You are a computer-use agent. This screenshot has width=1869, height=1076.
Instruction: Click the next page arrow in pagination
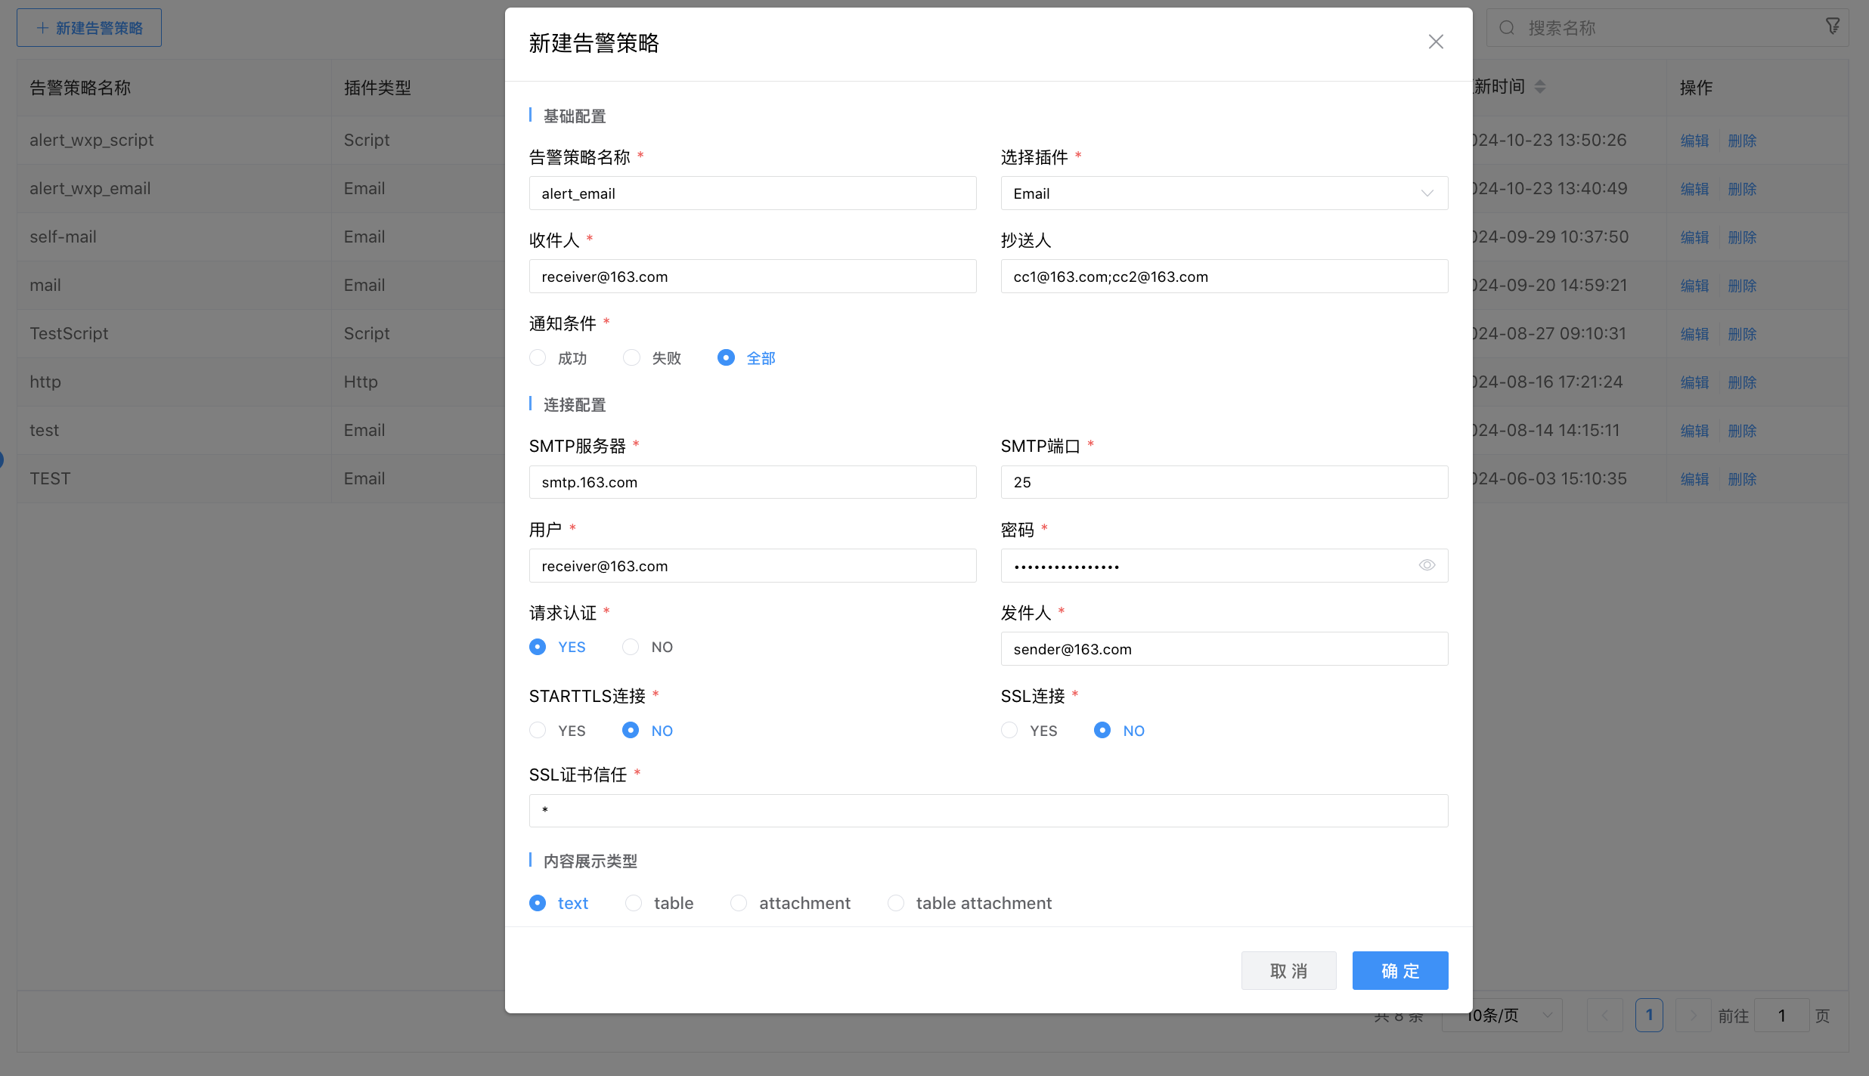click(1693, 1015)
